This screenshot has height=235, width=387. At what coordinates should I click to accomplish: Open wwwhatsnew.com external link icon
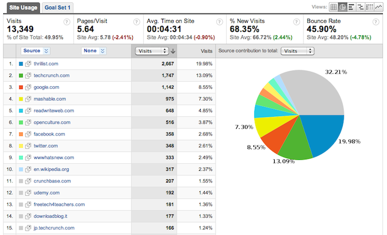[28, 158]
